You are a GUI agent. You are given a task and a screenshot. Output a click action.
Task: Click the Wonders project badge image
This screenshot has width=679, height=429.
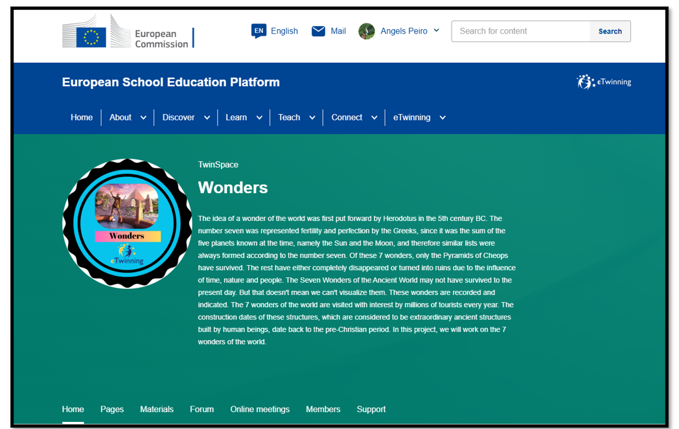127,224
